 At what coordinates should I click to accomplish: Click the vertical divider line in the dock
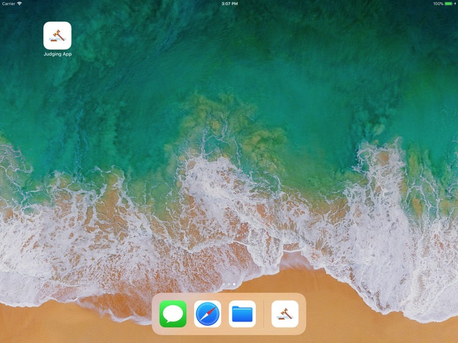(x=264, y=314)
